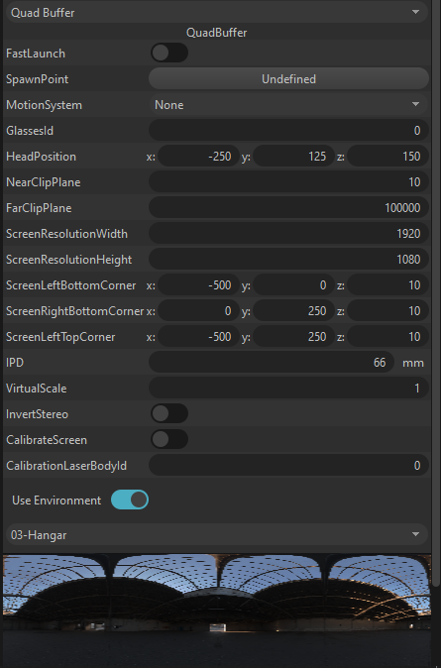
Task: Click the IPD value field
Action: pos(272,363)
